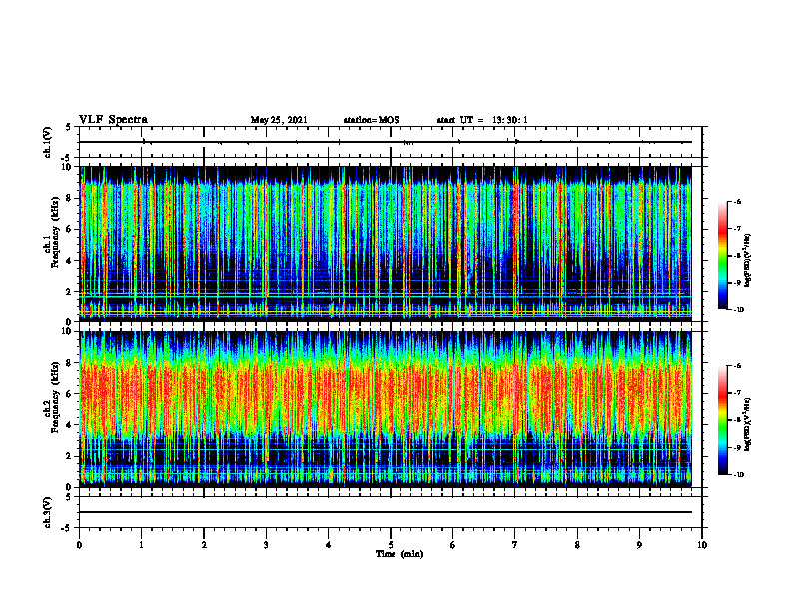Click the "-10" value on ch.1 colorbar
Viewport: 791px width, 611px height.
pos(739,310)
